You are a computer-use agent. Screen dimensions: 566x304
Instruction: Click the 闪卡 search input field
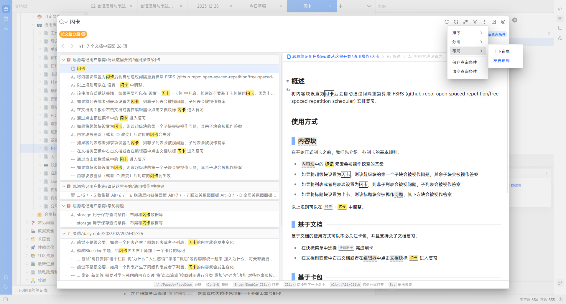pos(236,22)
